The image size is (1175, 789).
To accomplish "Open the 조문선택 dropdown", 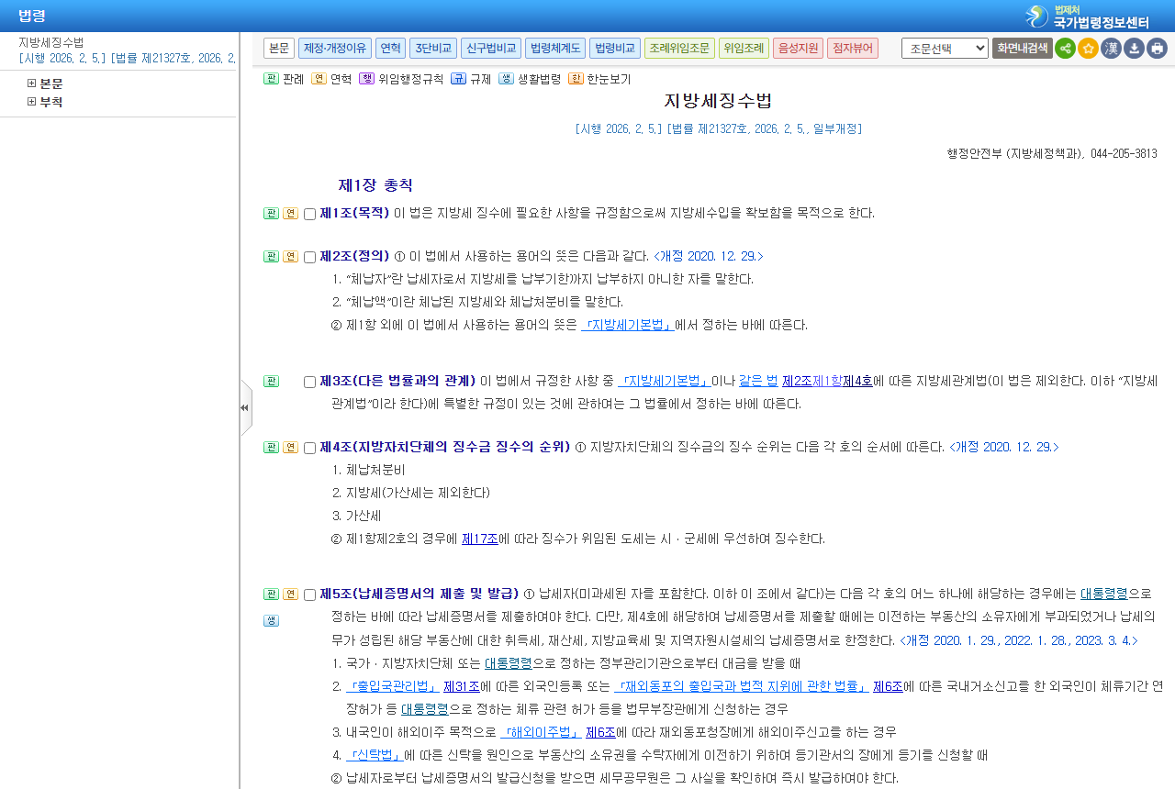I will [x=945, y=49].
